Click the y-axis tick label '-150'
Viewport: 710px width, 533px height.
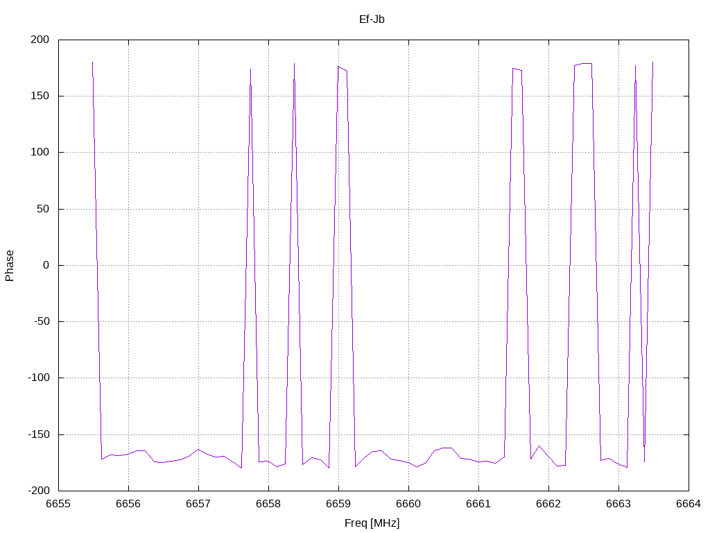tap(39, 434)
